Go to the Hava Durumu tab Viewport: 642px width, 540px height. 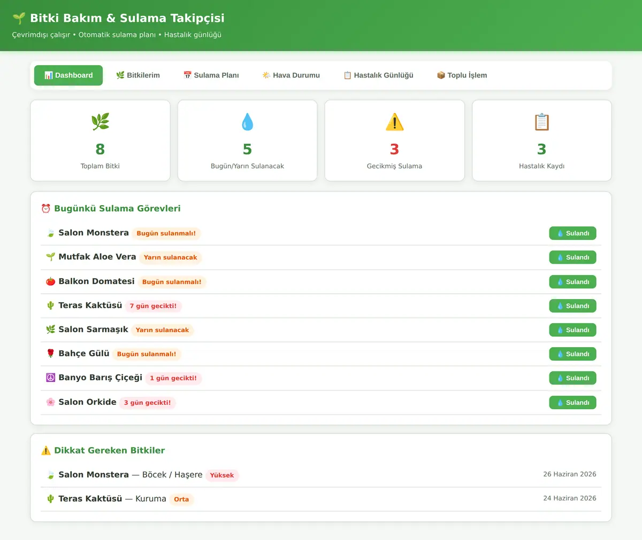[x=291, y=75]
